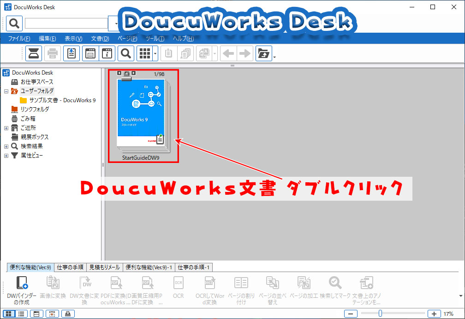The height and width of the screenshot is (319, 465).
Task: Open the toolbar options arrow after folder icon
Action: point(274,57)
